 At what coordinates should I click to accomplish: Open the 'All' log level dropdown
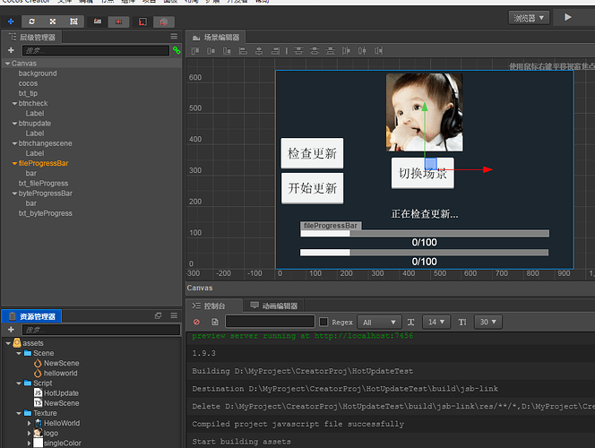(378, 322)
